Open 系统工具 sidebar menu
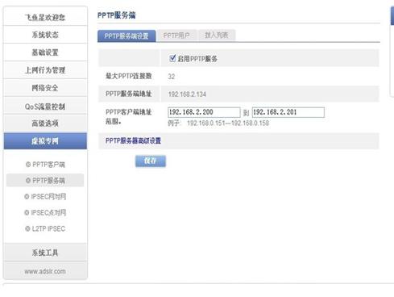 coord(45,253)
